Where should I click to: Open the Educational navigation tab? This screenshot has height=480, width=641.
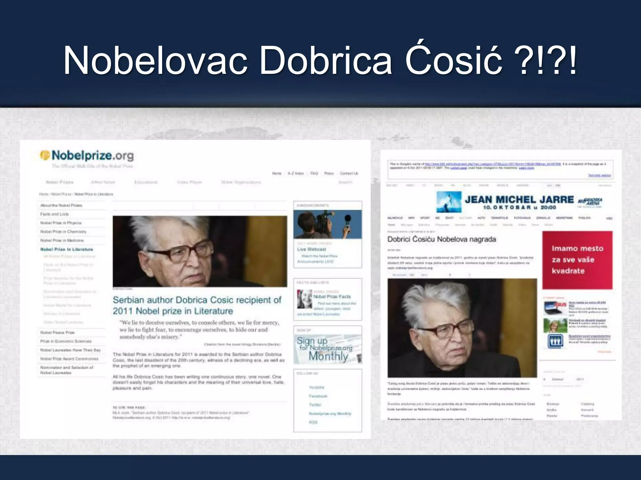click(146, 182)
